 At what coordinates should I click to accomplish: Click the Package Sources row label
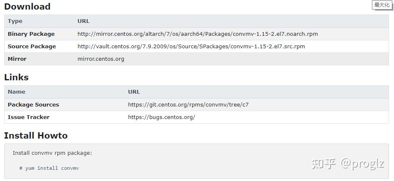(33, 105)
